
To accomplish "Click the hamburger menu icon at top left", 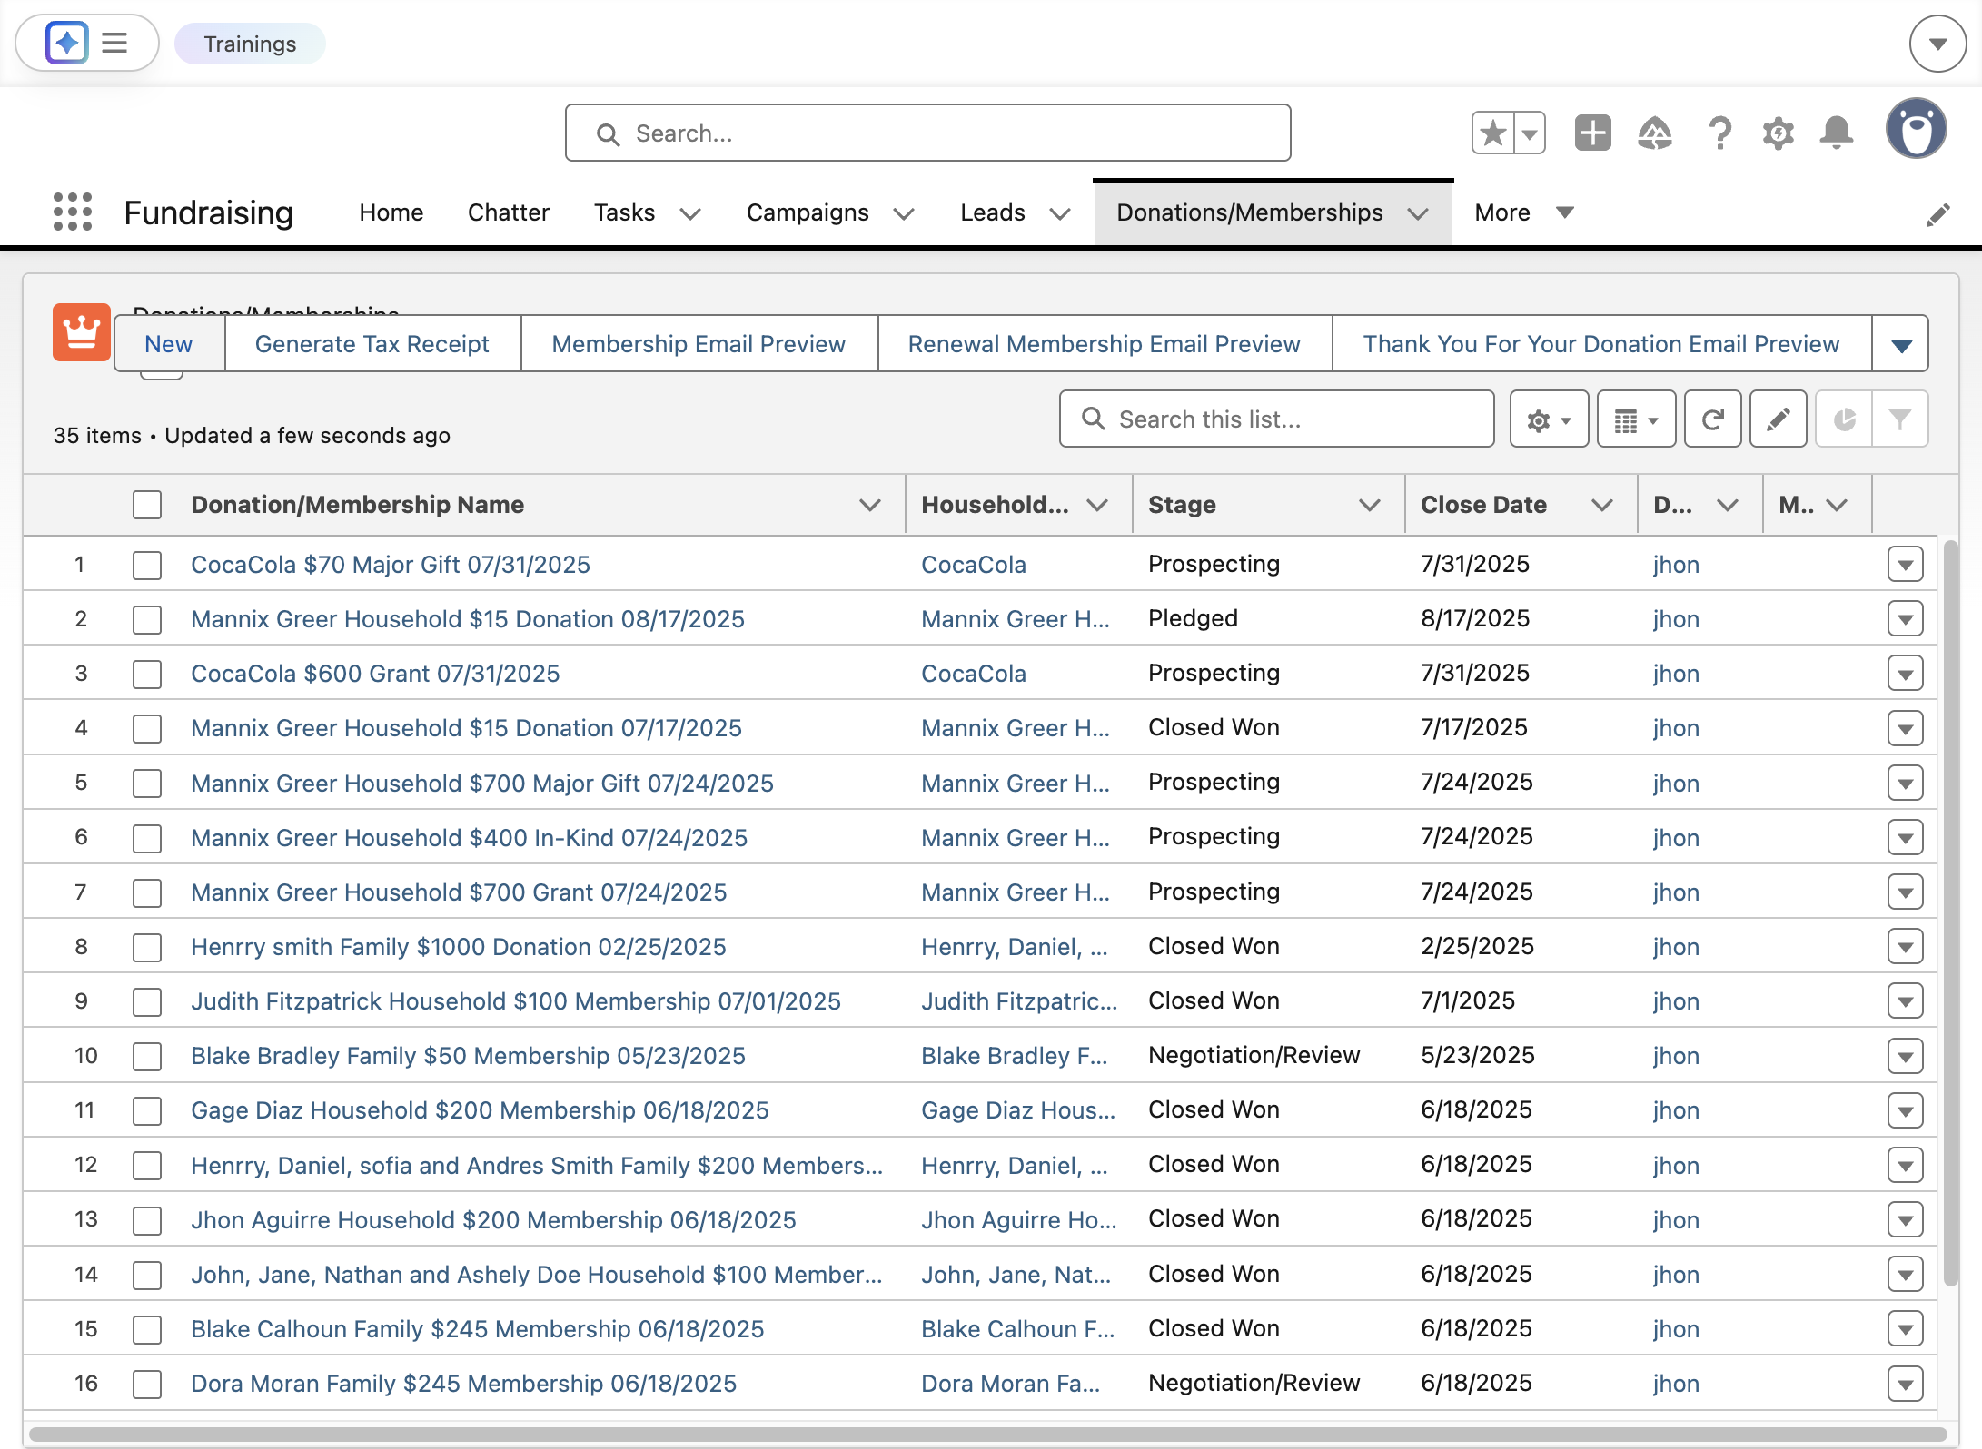I will [x=114, y=43].
